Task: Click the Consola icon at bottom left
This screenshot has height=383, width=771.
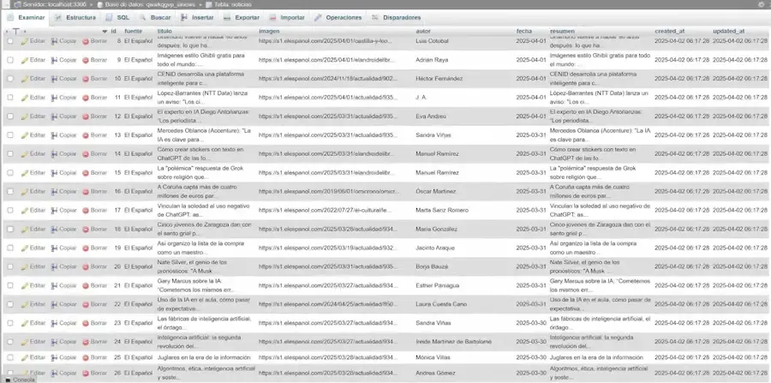Action: coord(8,380)
